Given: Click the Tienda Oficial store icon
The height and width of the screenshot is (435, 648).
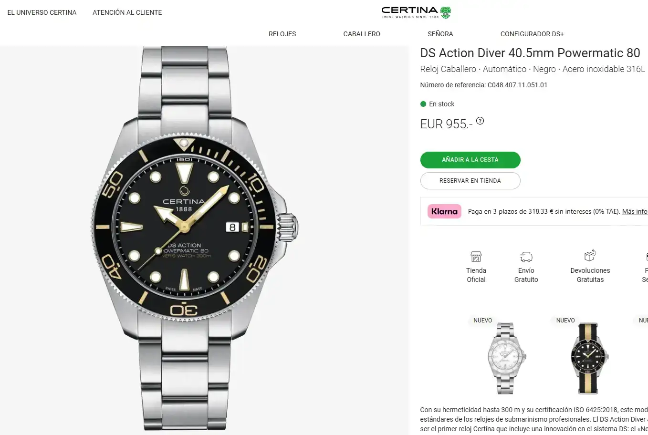Looking at the screenshot, I should 476,257.
